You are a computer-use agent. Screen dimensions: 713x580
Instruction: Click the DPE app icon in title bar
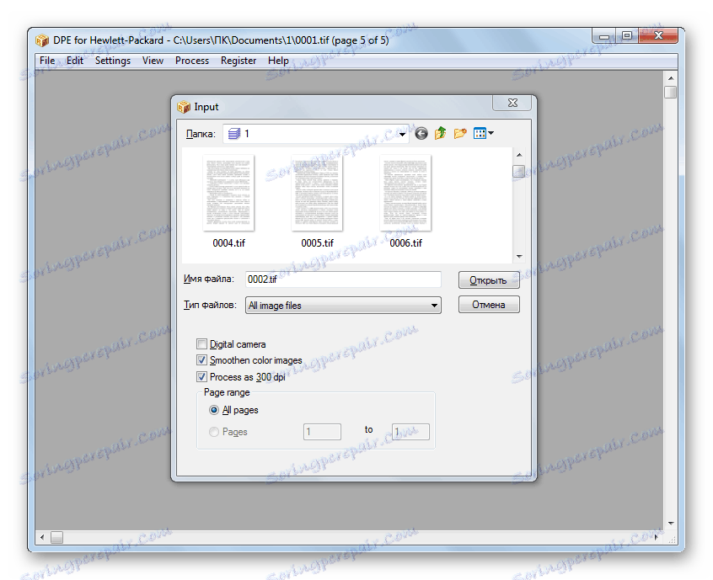coord(42,40)
